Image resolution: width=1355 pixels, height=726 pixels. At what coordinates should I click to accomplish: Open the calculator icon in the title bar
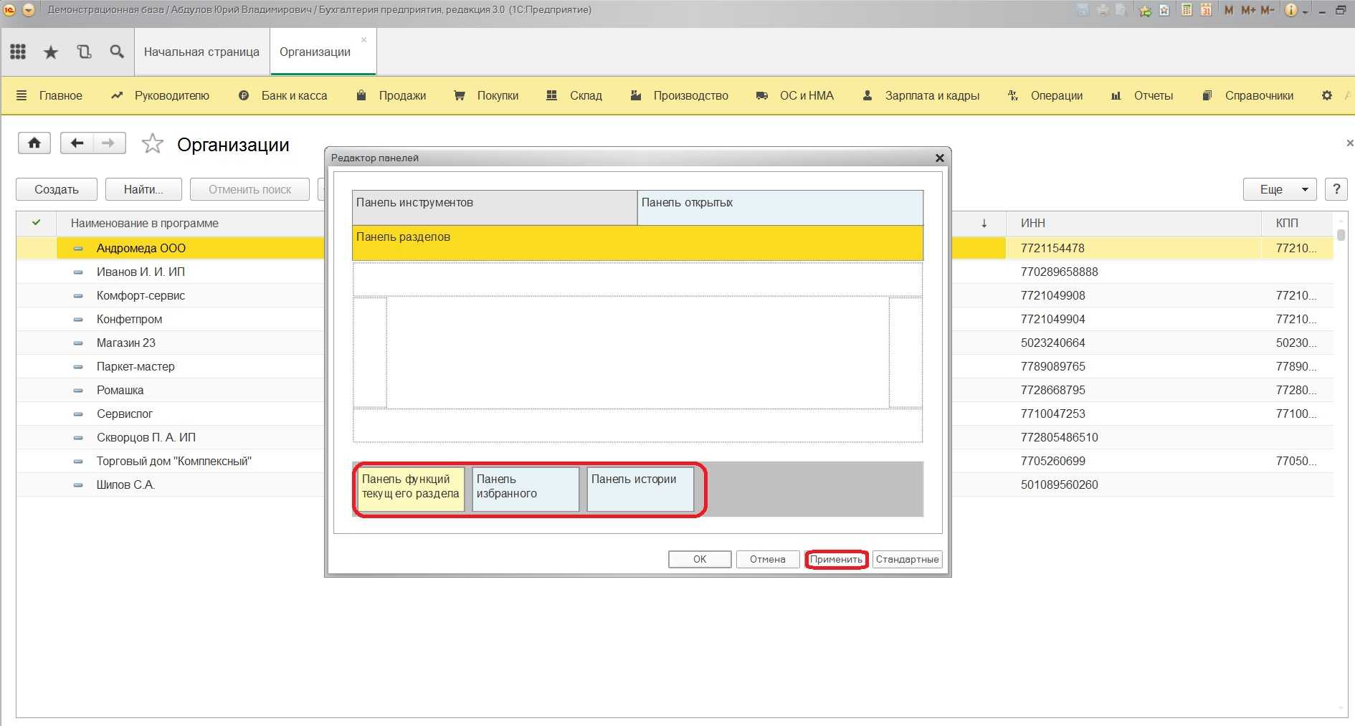(x=1187, y=10)
